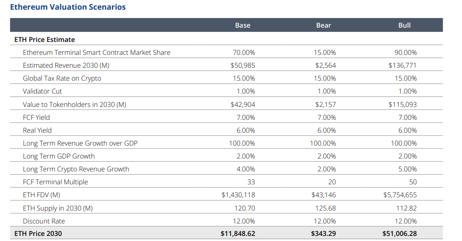The image size is (462, 241).
Task: Select the 4.00% crypto revenue growth value
Action: point(246,169)
